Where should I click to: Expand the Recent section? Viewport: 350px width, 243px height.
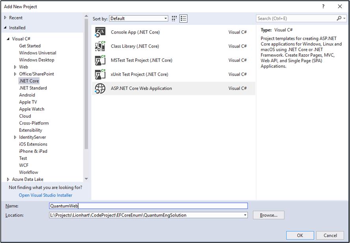[x=6, y=18]
